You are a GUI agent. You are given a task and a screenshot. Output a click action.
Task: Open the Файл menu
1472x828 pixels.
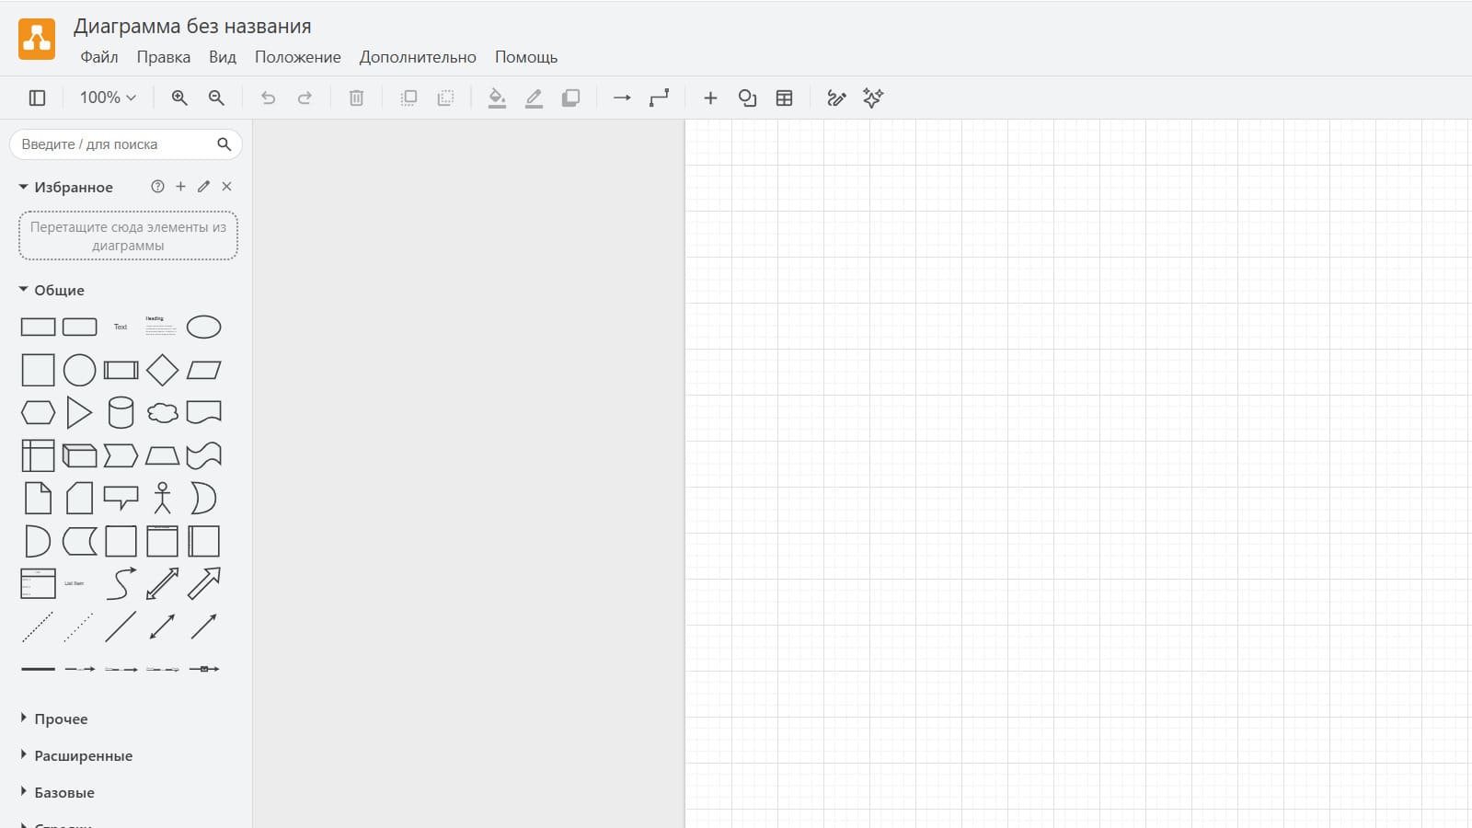[99, 57]
